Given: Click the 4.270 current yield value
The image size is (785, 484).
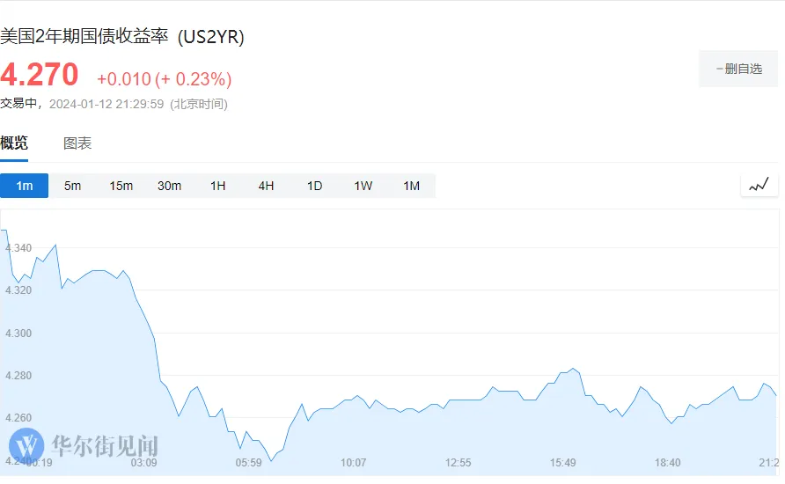Looking at the screenshot, I should pyautogui.click(x=40, y=75).
